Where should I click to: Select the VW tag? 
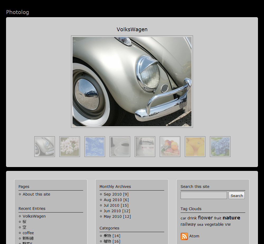pyautogui.click(x=228, y=225)
